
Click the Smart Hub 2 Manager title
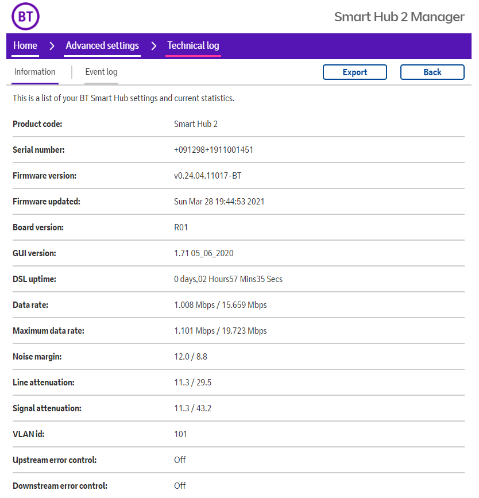(399, 17)
